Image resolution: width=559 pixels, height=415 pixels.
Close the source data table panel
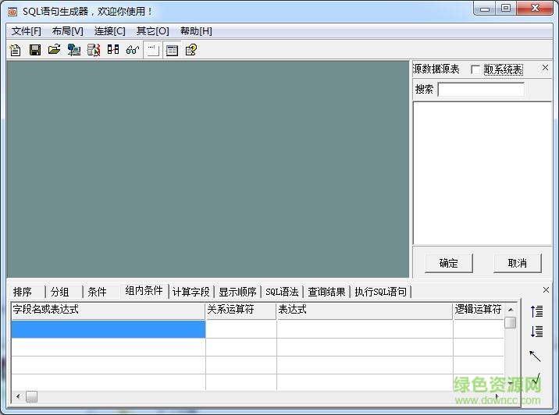click(x=545, y=67)
